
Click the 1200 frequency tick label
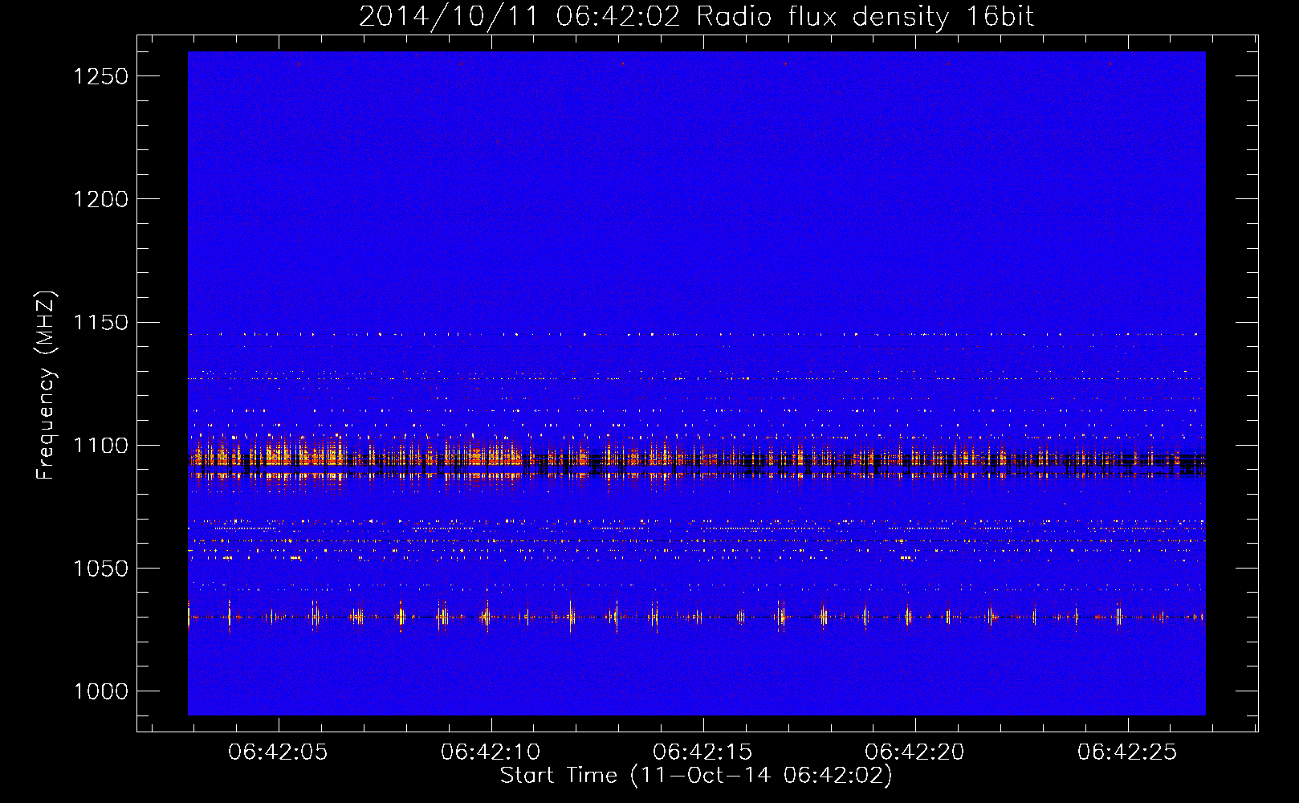point(101,199)
